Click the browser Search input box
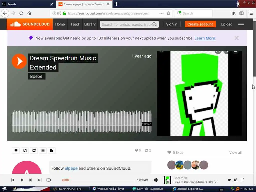The width and height of the screenshot is (256, 192). (x=194, y=13)
